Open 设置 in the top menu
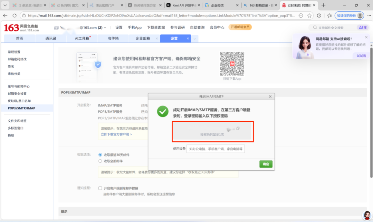Image resolution: width=373 pixels, height=222 pixels. (119, 28)
